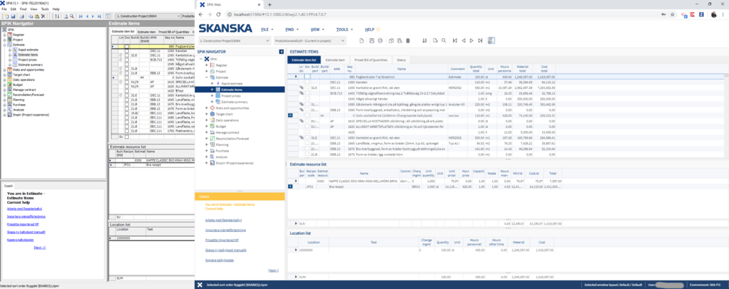Select Project prices in web navigator
Screen dimensions: 729x289
pos(232,95)
